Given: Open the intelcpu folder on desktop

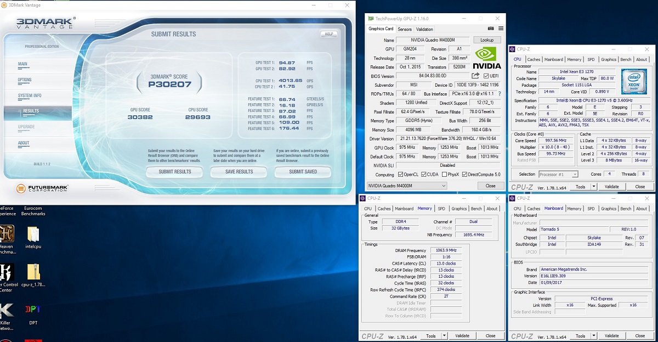Looking at the screenshot, I should [33, 234].
